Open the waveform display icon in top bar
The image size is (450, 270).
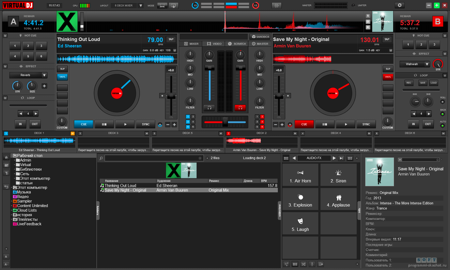point(276,5)
